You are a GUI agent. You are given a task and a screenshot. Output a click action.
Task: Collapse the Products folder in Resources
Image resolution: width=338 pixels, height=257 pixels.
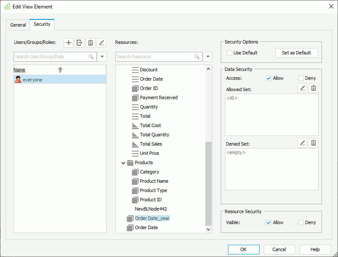tap(123, 162)
